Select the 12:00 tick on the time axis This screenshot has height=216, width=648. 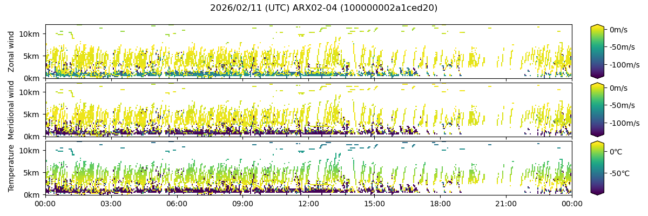(309, 204)
